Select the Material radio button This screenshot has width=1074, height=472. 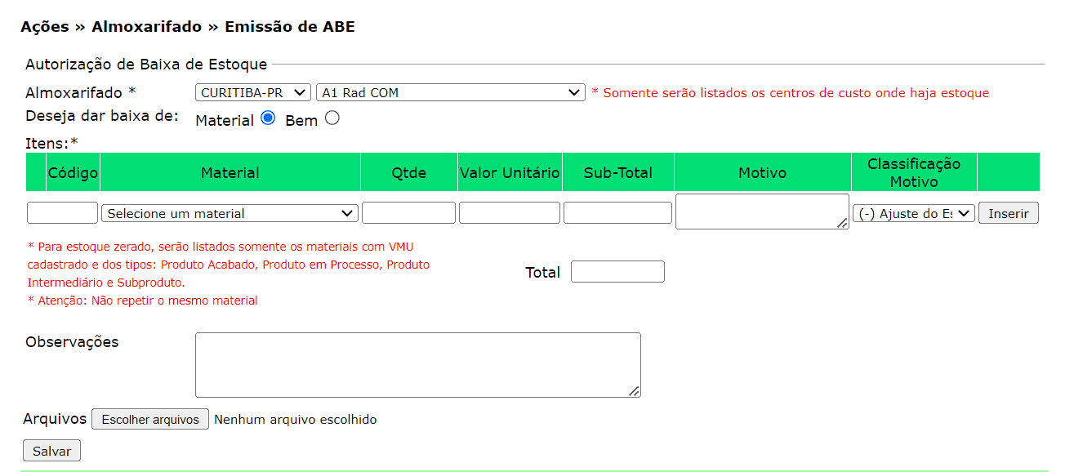268,118
